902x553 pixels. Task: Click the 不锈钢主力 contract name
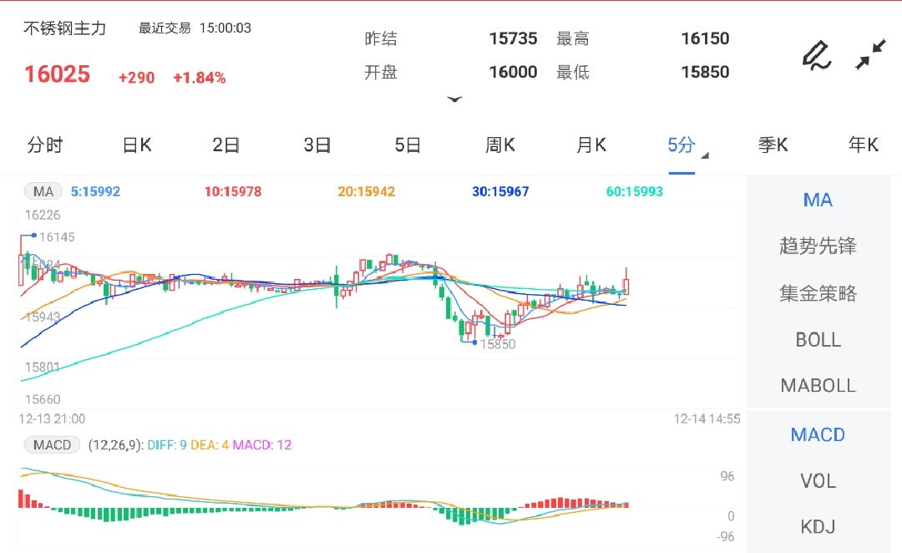point(64,28)
